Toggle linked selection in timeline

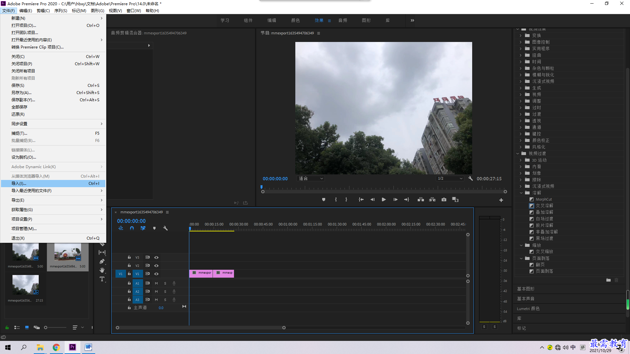coord(143,228)
